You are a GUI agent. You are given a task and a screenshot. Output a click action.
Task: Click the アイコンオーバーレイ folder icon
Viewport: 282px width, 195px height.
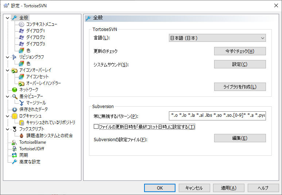pos(14,70)
